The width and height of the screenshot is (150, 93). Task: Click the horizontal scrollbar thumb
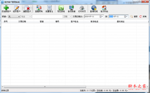point(45,87)
